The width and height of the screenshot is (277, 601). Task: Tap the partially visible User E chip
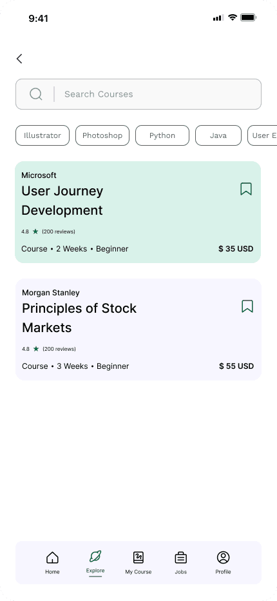pos(262,135)
